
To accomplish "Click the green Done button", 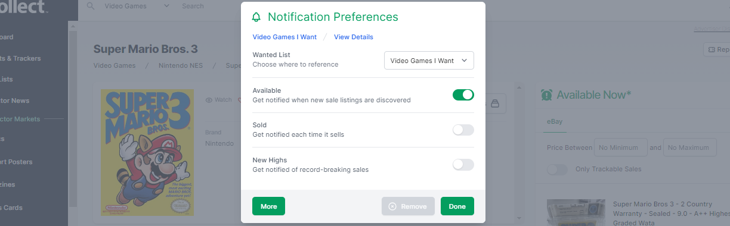I will tap(457, 206).
